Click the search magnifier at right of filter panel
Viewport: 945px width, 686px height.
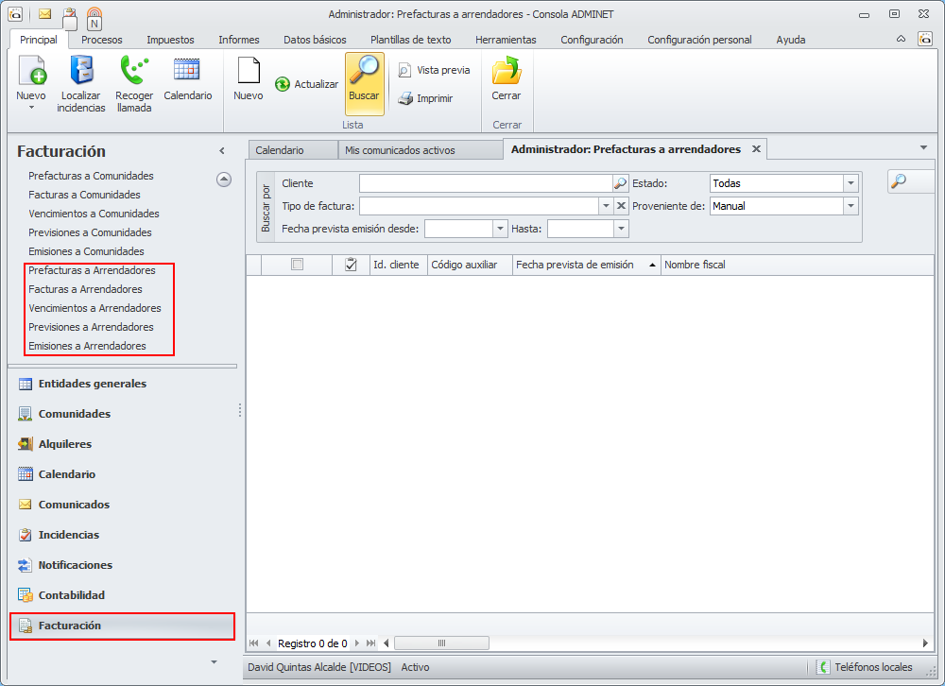pos(899,180)
